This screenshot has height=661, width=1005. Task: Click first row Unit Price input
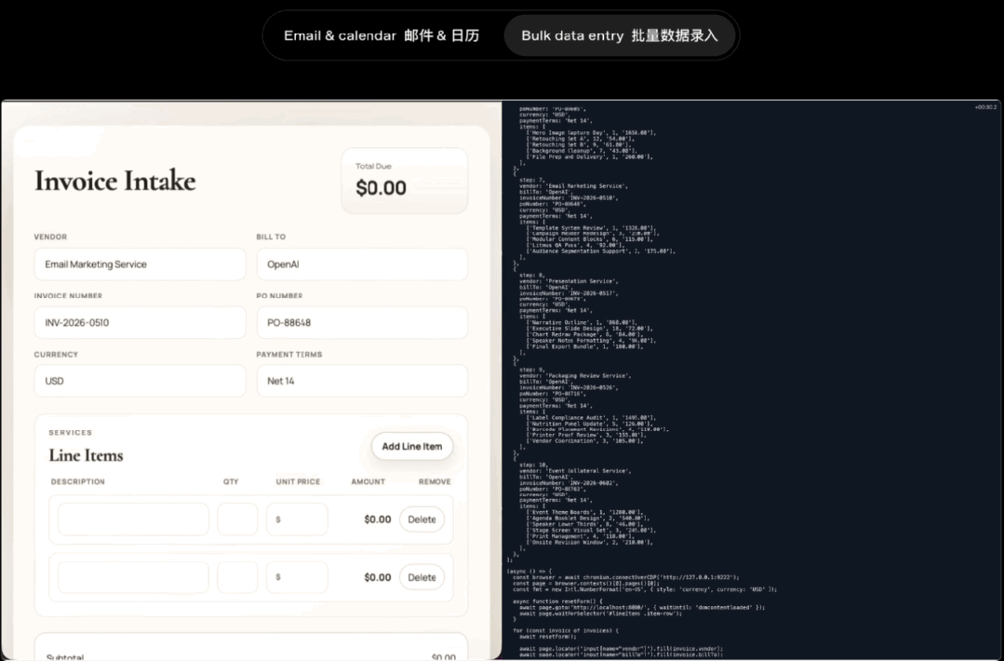pos(298,519)
